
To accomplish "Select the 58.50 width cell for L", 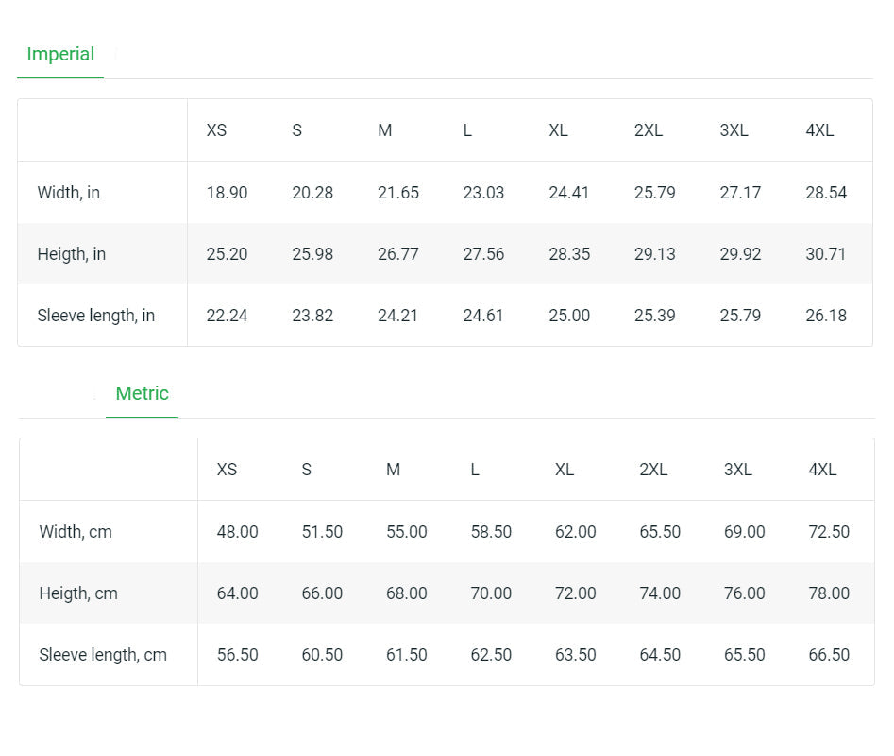I will click(491, 532).
